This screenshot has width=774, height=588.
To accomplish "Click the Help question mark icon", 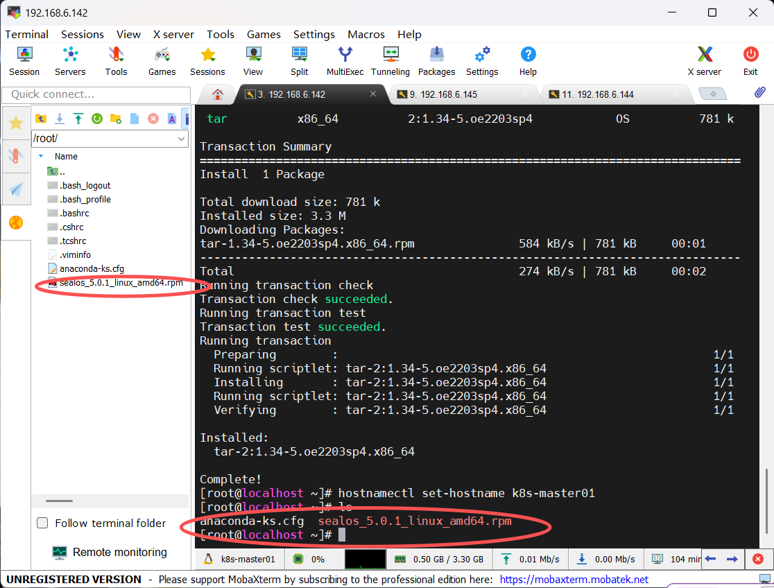I will 528,61.
